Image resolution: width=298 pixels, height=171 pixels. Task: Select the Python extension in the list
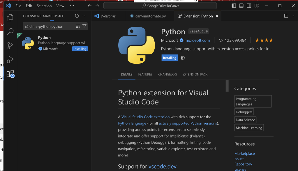point(54,43)
